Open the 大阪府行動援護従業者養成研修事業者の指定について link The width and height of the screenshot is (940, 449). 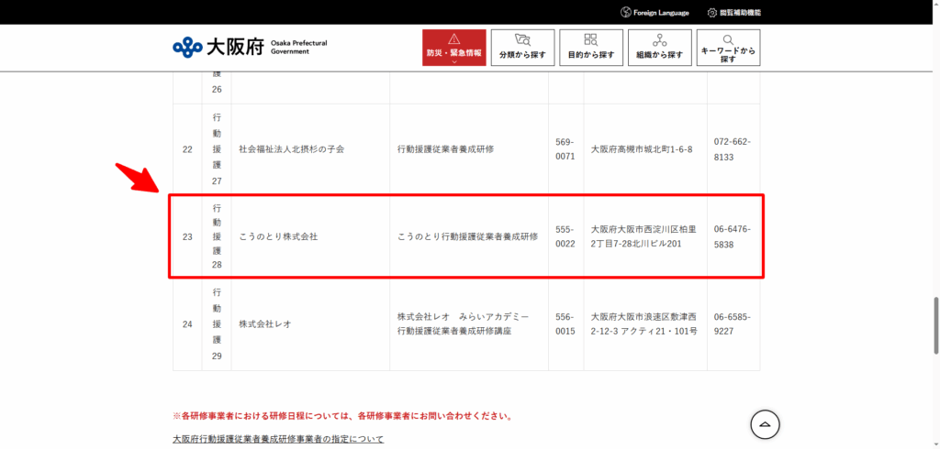point(278,439)
